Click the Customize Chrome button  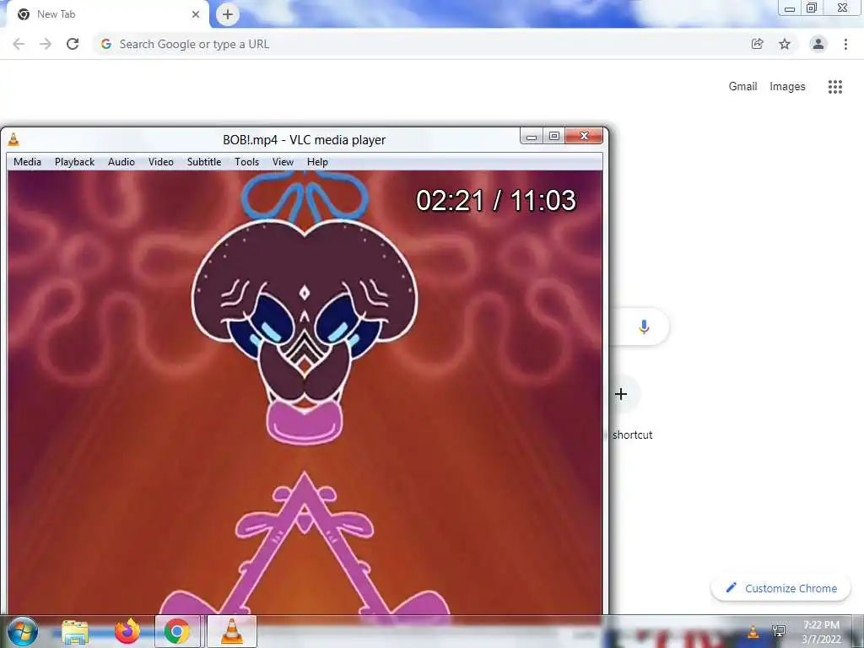pyautogui.click(x=781, y=588)
